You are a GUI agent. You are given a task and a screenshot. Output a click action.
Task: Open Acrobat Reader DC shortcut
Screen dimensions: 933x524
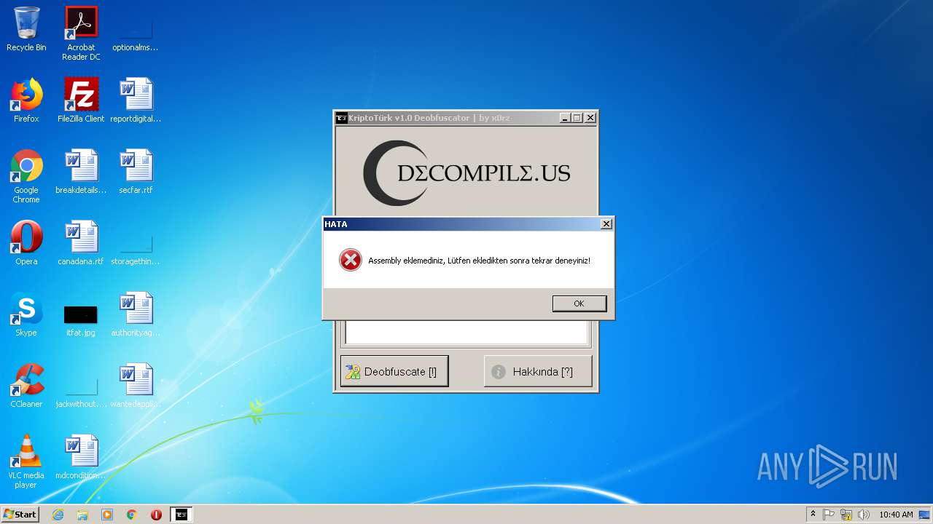pos(81,33)
